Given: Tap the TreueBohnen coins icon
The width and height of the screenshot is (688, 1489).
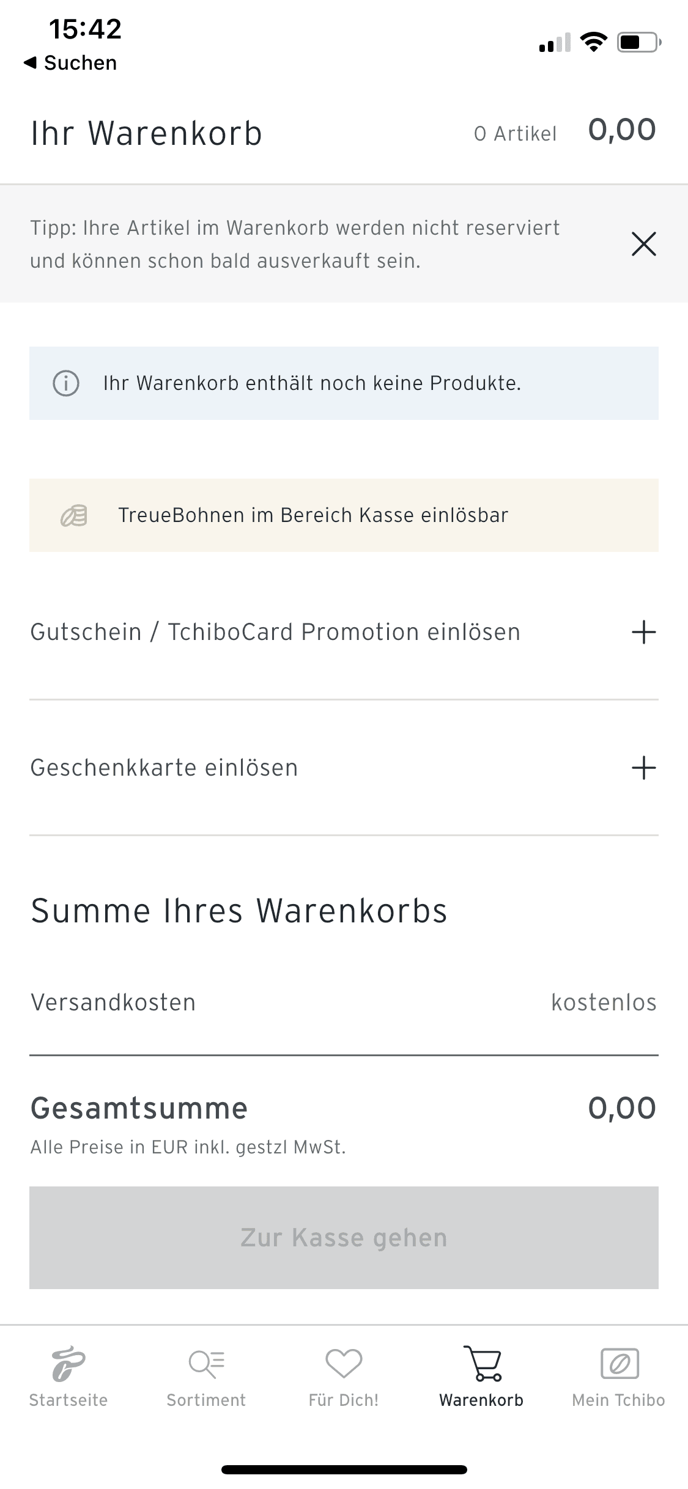Looking at the screenshot, I should pos(74,515).
